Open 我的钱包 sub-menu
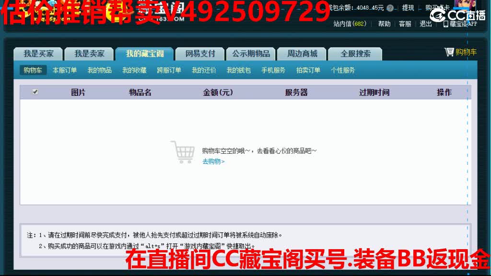Screen dimensions: 491x276 (x=239, y=70)
